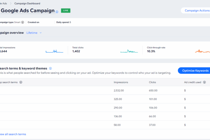Navigate to Google Ads breadcrumb link
The width and height of the screenshot is (210, 140).
4,3
